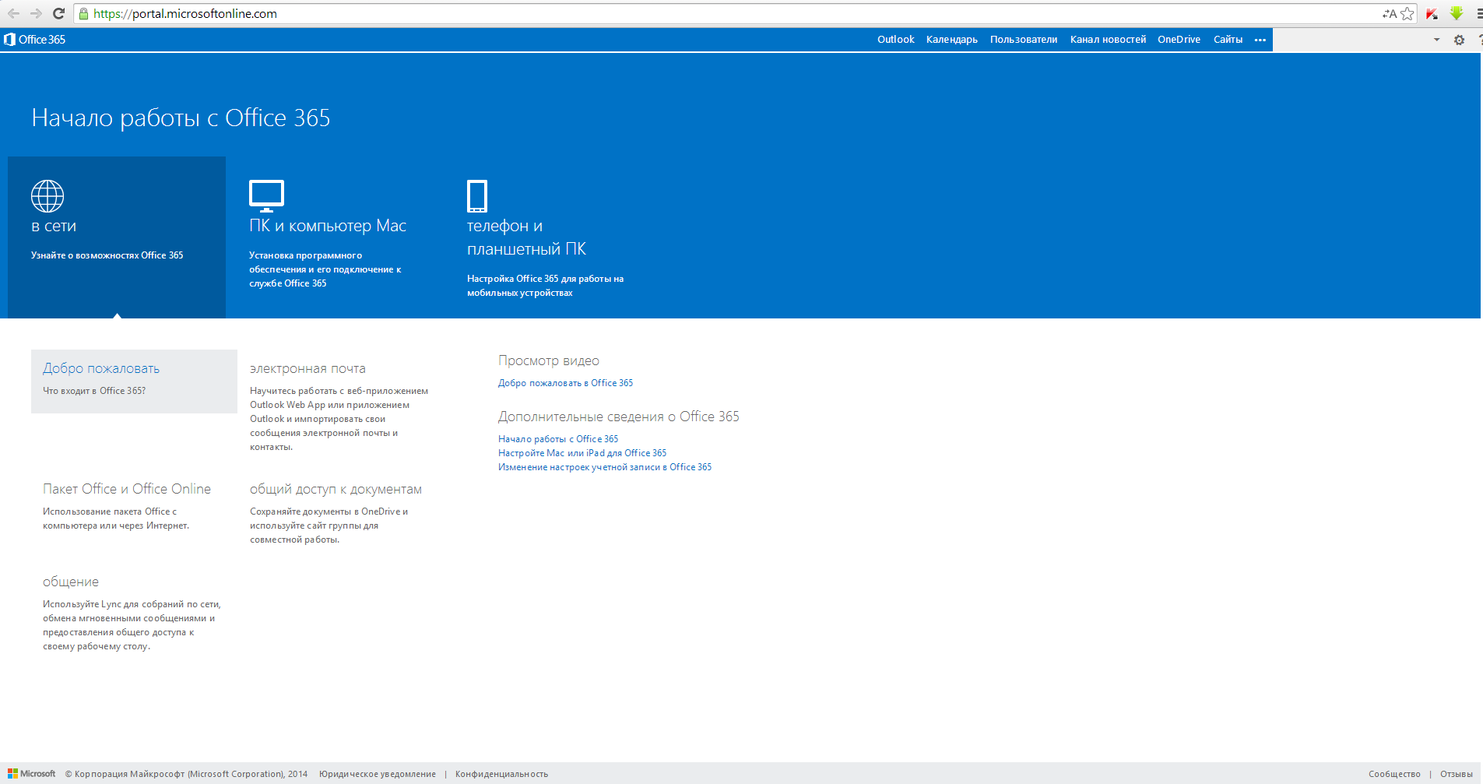The image size is (1483, 784).
Task: Open 'Конфиденциальность' footer link
Action: pos(501,774)
